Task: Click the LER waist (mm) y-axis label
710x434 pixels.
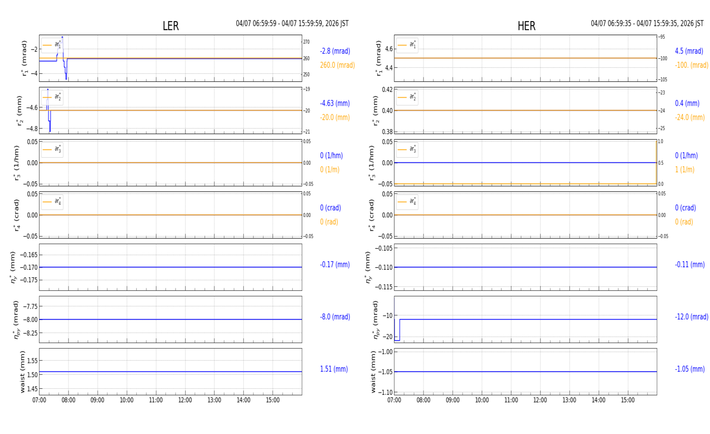Action: [x=22, y=372]
